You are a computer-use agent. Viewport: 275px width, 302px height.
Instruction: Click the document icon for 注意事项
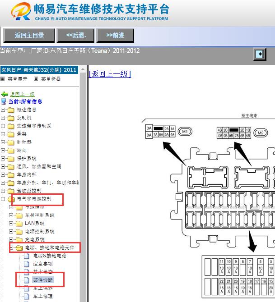27,264
